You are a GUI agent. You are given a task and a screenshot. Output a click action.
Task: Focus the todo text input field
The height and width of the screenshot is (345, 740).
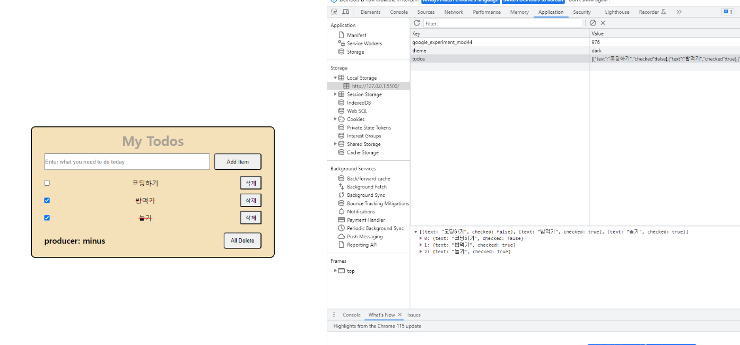[x=127, y=162]
